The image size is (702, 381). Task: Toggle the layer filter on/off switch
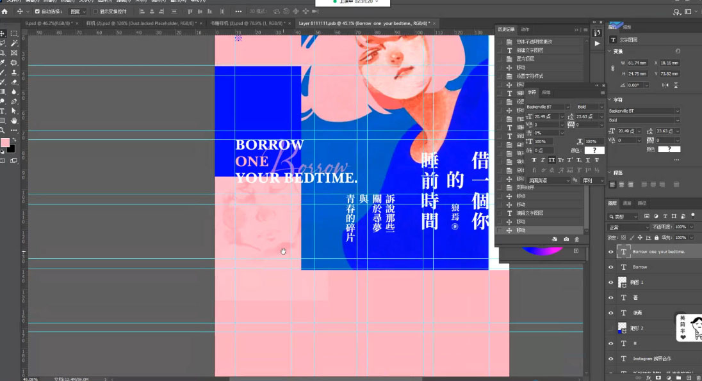(693, 215)
